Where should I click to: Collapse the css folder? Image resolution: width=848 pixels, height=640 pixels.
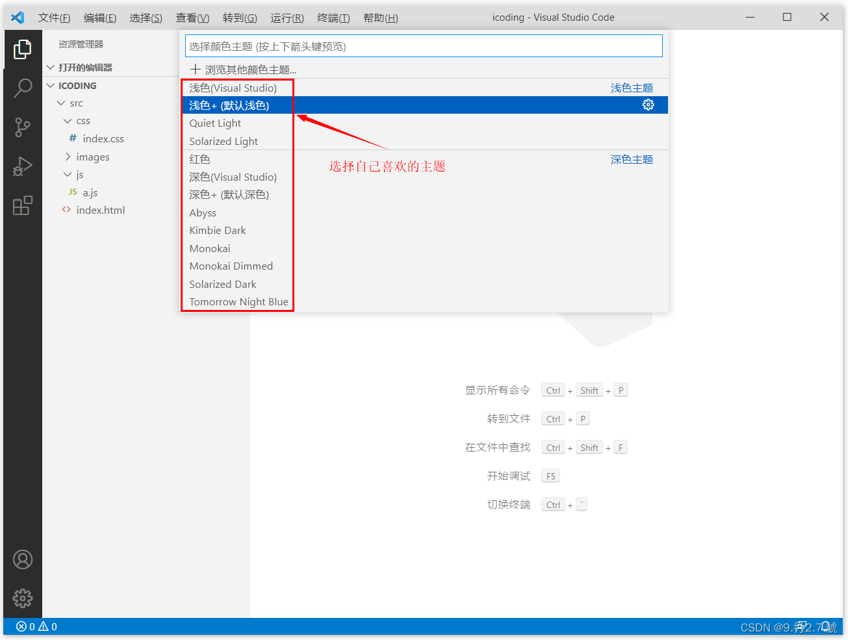pos(68,120)
